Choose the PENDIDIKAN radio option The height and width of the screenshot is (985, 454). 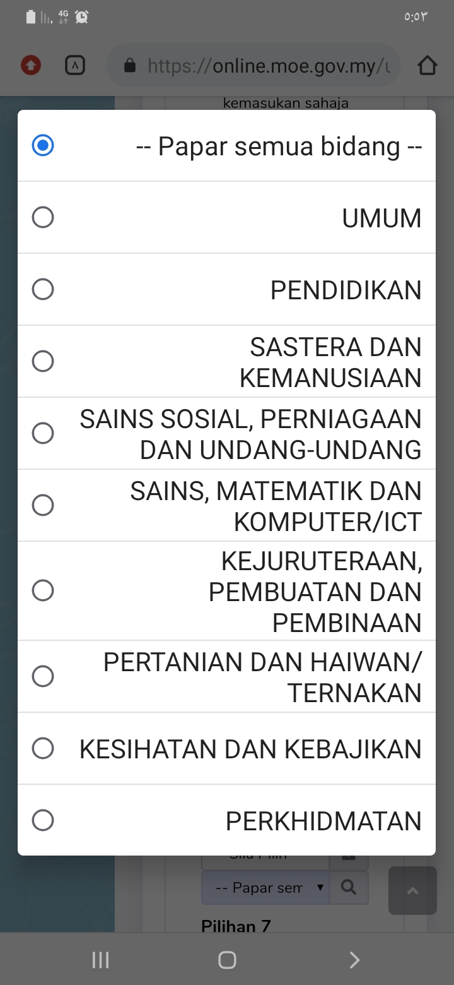pyautogui.click(x=43, y=290)
